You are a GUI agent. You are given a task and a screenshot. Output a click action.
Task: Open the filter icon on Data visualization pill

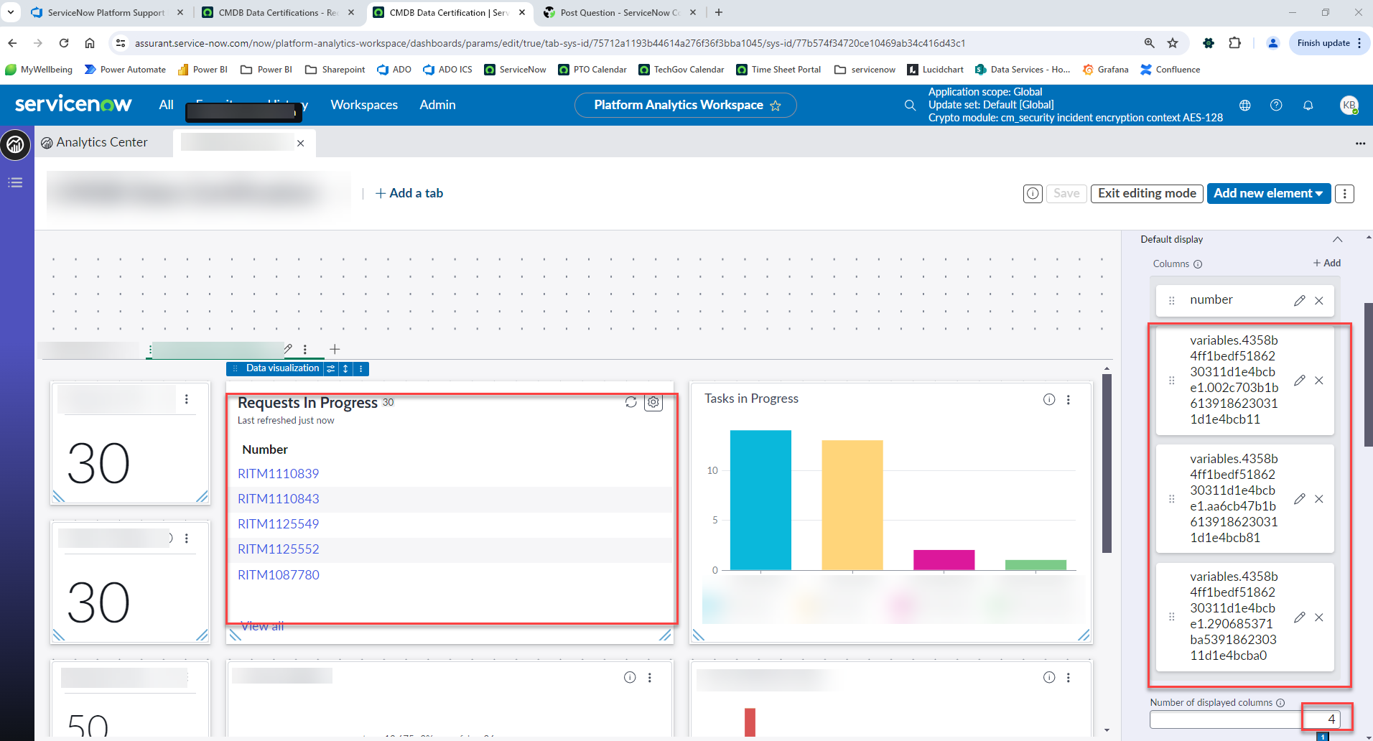coord(330,368)
